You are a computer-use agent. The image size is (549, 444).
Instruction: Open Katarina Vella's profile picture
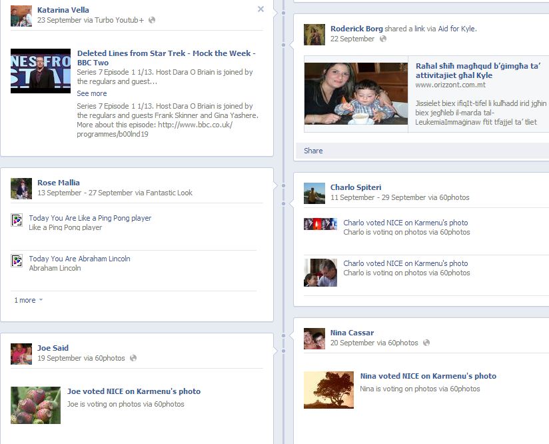point(21,16)
